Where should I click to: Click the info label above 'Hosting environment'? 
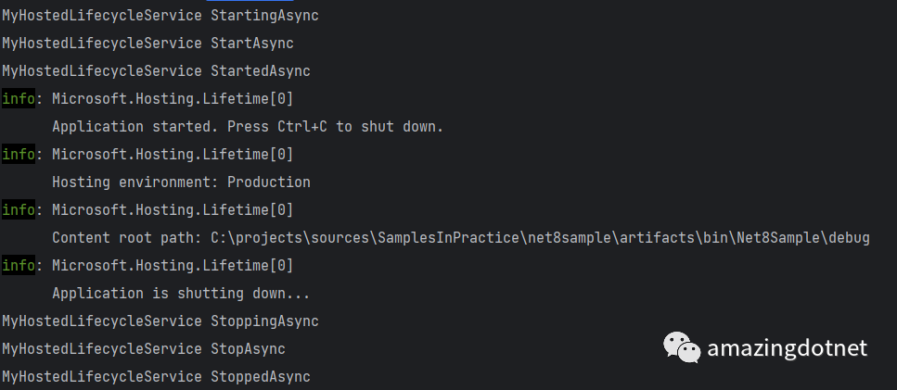pos(19,154)
